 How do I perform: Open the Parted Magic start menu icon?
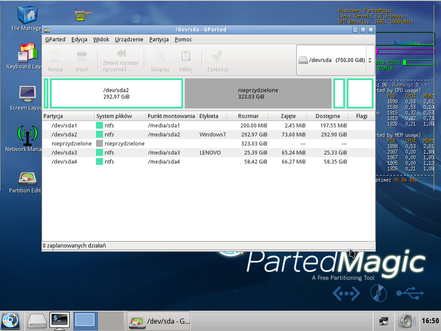click(x=10, y=321)
